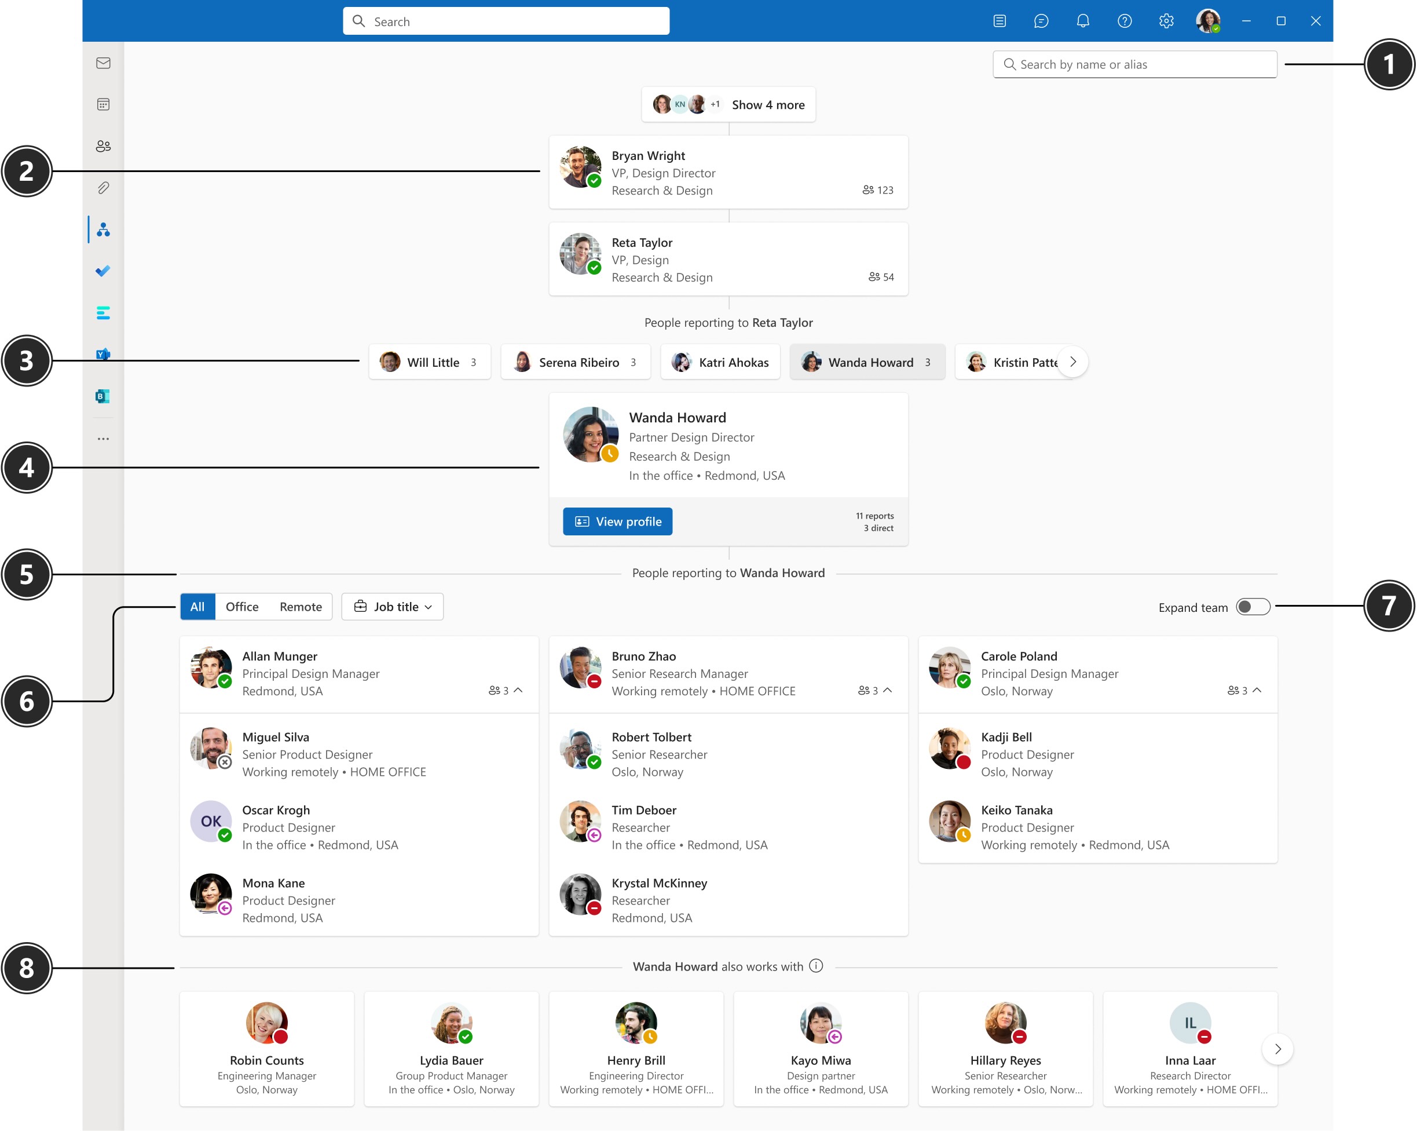Screen dimensions: 1417x1131
Task: Click the people/contacts icon in sidebar
Action: [105, 145]
